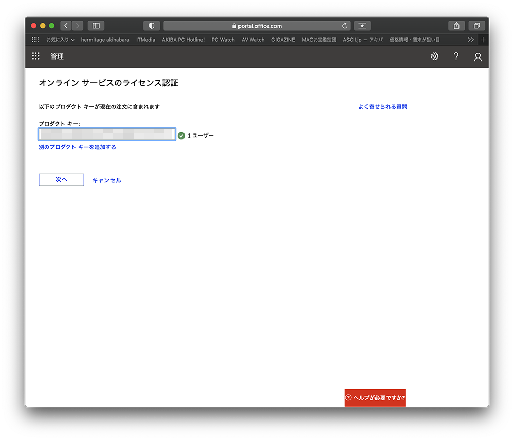The width and height of the screenshot is (514, 440).
Task: Click the red ヘルプが必要ですか? button
Action: [x=375, y=398]
